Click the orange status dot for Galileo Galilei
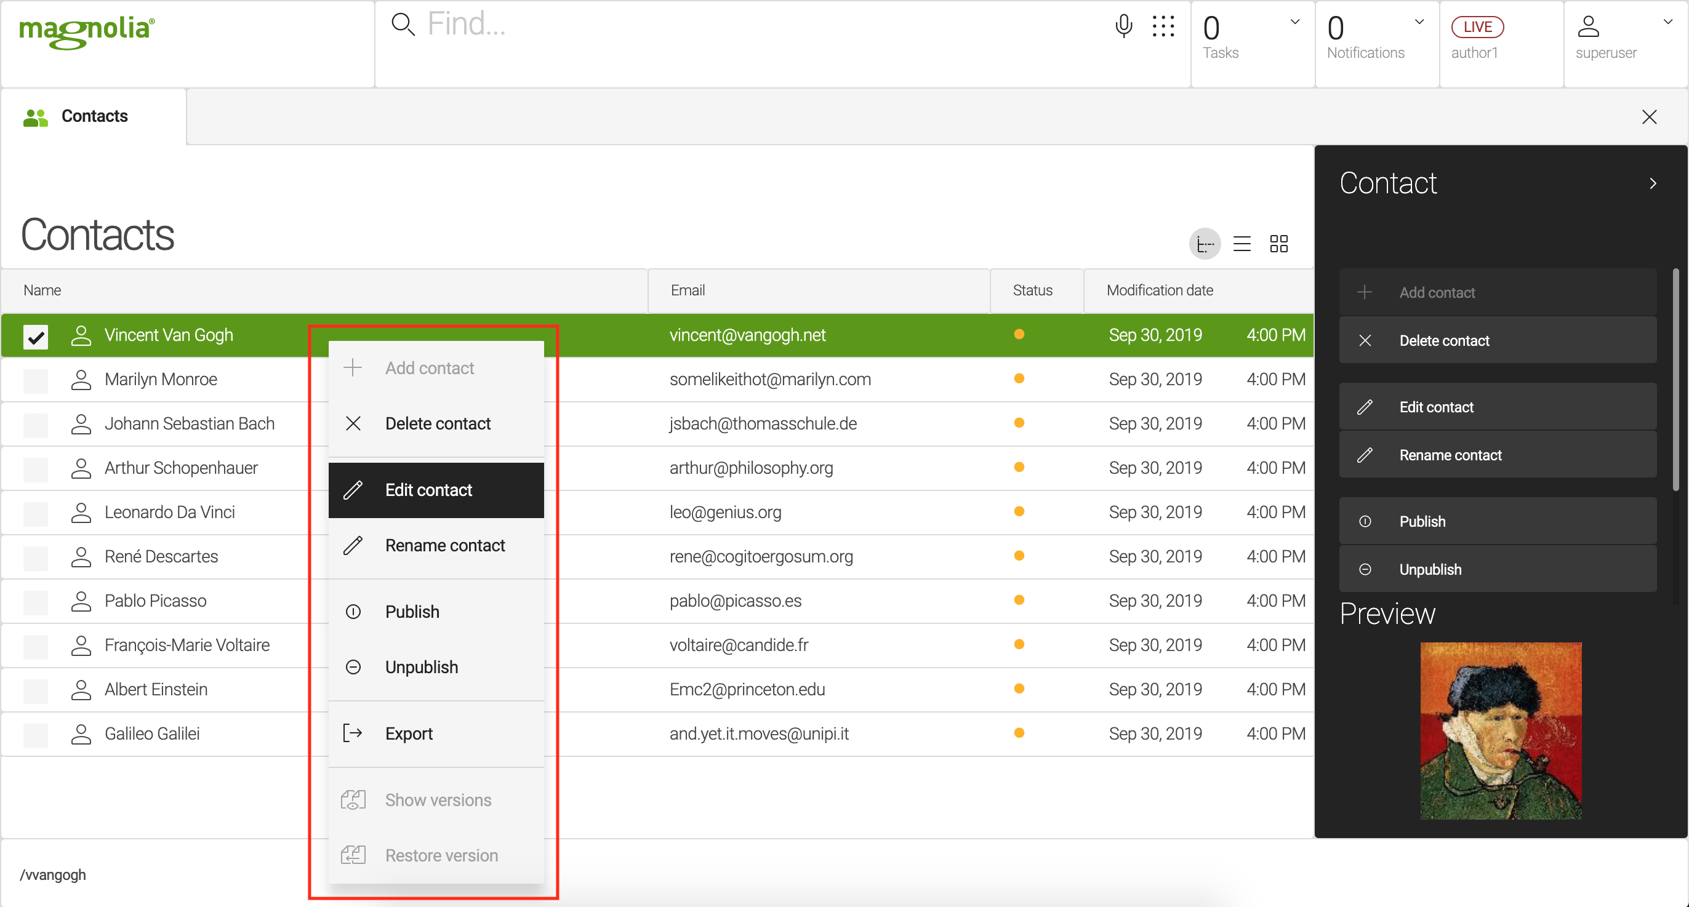The image size is (1689, 907). 1019,733
